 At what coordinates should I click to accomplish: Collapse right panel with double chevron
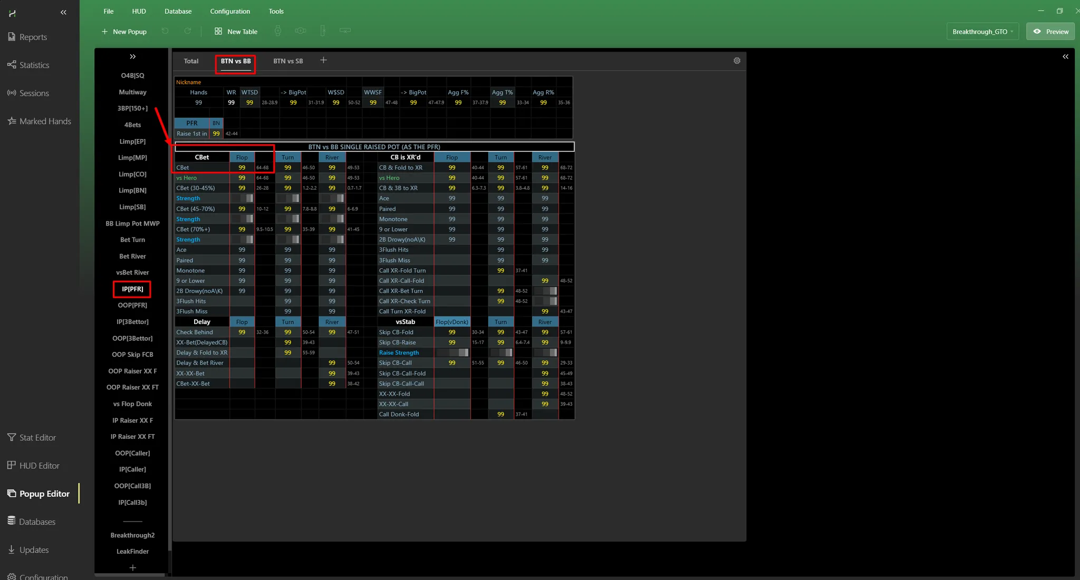1065,56
